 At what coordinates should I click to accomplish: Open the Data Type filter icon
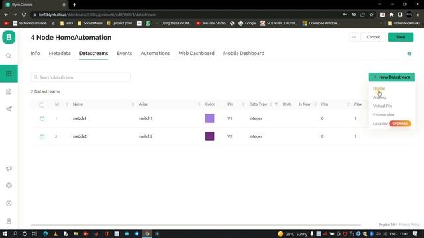pyautogui.click(x=276, y=104)
